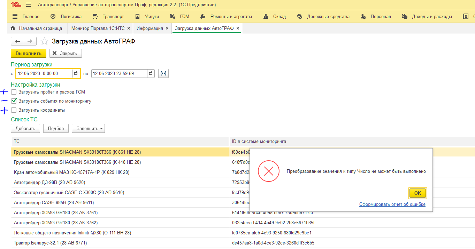The height and width of the screenshot is (249, 475).
Task: Open calendar for start date
Action: 76,73
